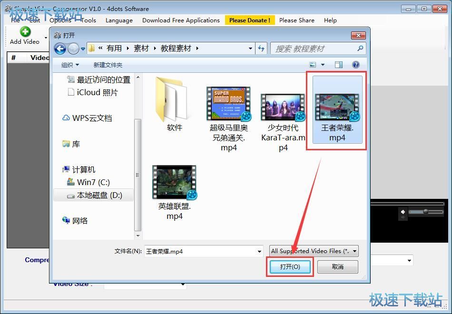Open the recent locations dropdown beside navigation arrows

pyautogui.click(x=83, y=49)
